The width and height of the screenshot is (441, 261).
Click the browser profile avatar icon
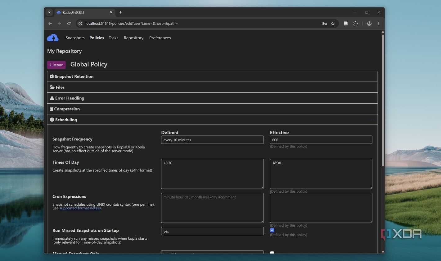(369, 24)
